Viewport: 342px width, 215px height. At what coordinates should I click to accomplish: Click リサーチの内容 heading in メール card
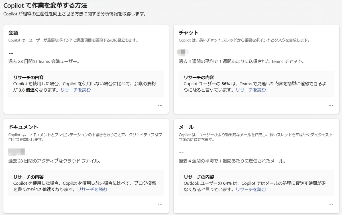[199, 177]
